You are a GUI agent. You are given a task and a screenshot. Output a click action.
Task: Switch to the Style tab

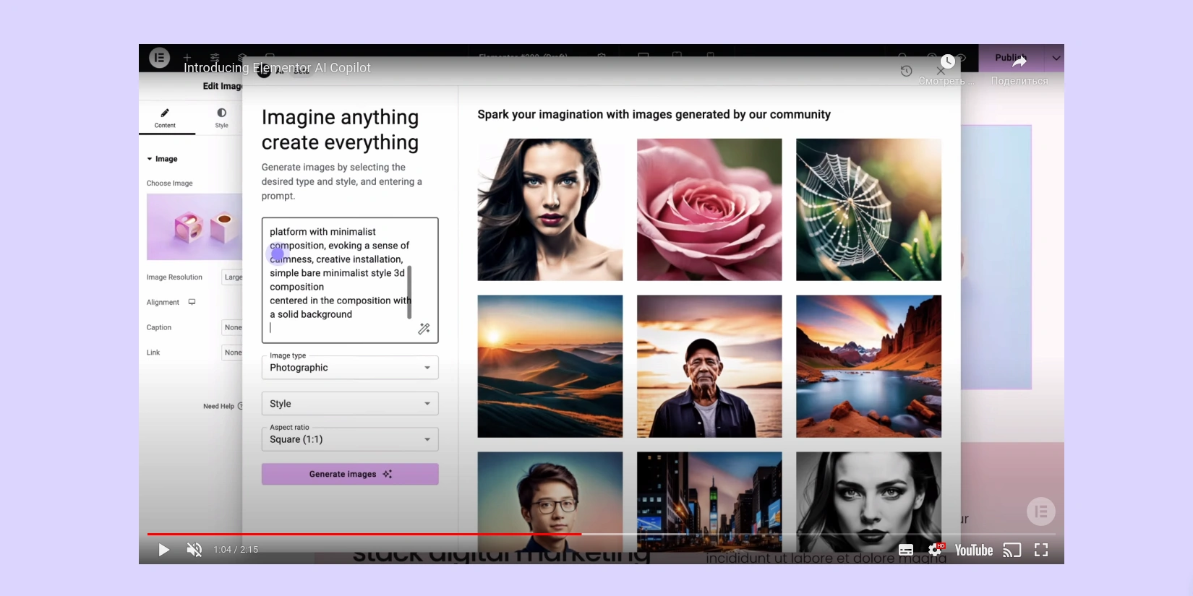click(x=221, y=118)
